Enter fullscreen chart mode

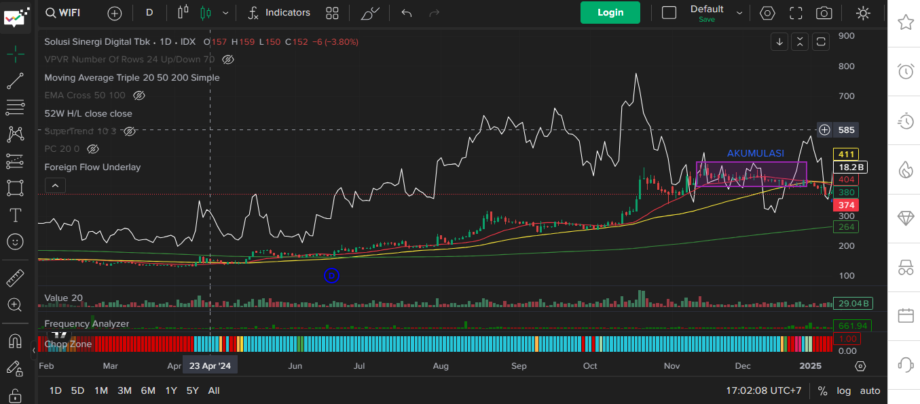pos(796,13)
